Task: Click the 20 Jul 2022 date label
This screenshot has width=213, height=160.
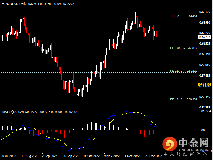Action: pyautogui.click(x=8, y=156)
